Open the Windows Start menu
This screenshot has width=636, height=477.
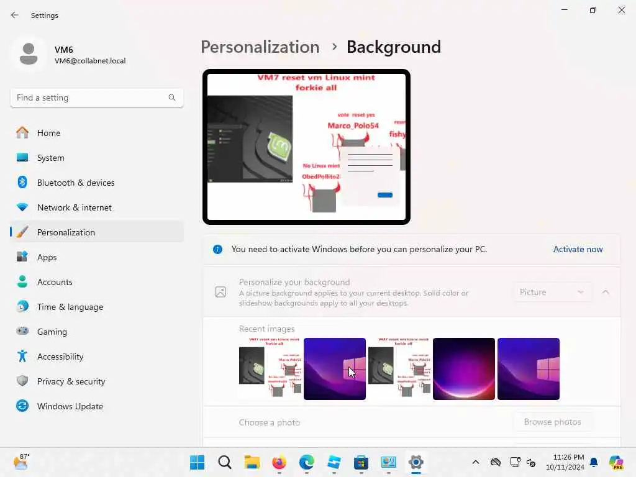(197, 462)
